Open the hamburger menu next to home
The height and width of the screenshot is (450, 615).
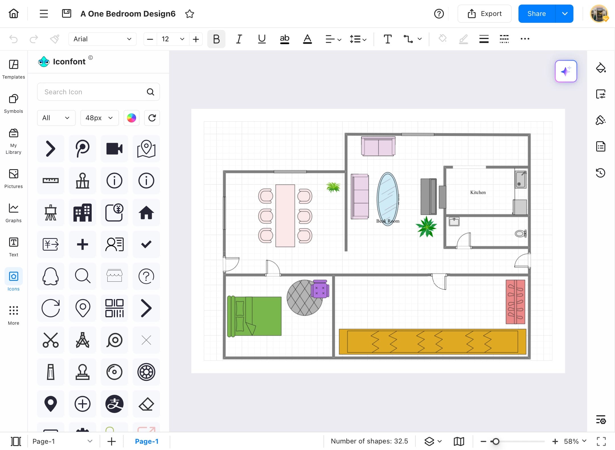click(x=44, y=13)
